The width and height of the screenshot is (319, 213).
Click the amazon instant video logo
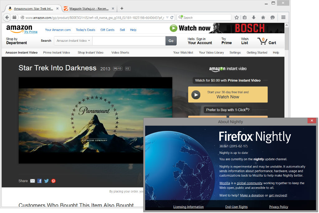pyautogui.click(x=228, y=69)
